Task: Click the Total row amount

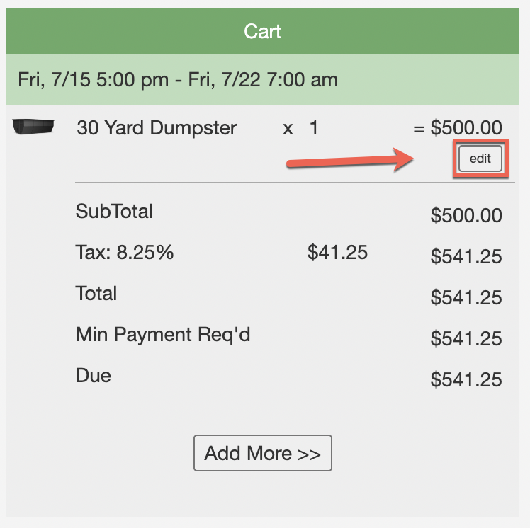Action: pyautogui.click(x=466, y=298)
